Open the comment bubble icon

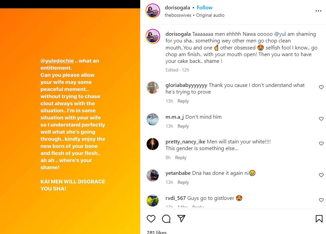(166, 219)
